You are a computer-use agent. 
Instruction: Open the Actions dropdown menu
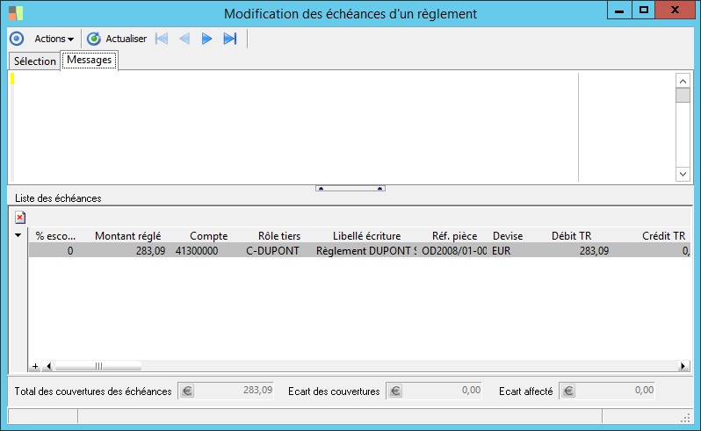pos(54,39)
